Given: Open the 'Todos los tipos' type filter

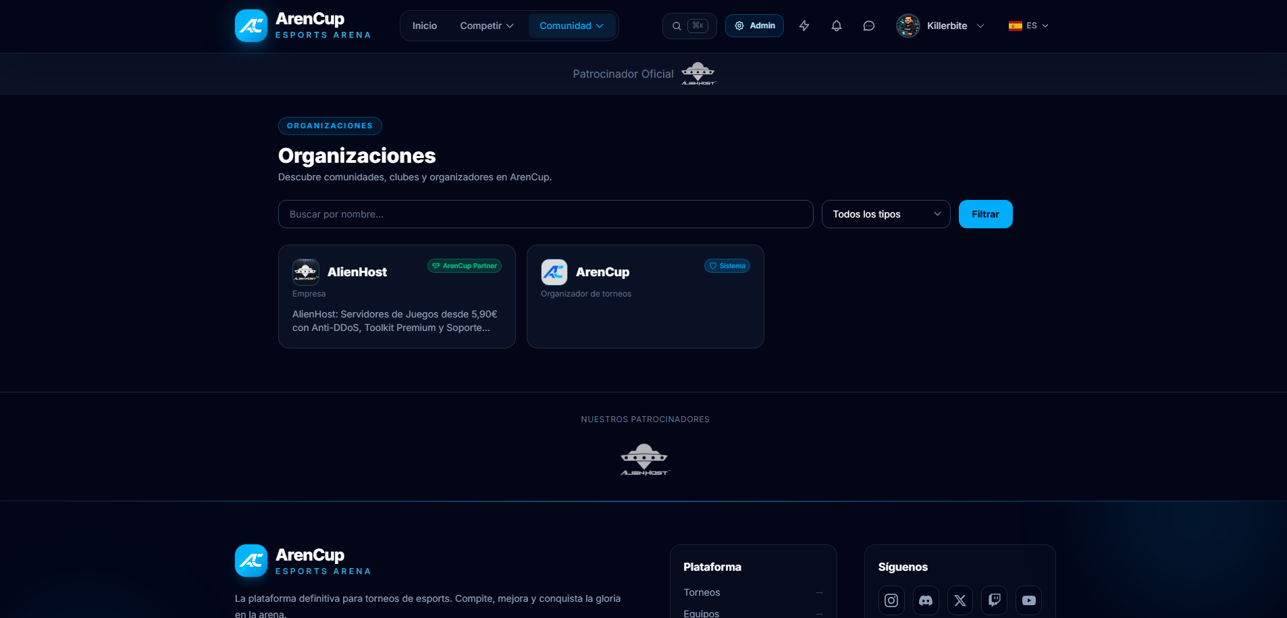Looking at the screenshot, I should click(886, 214).
